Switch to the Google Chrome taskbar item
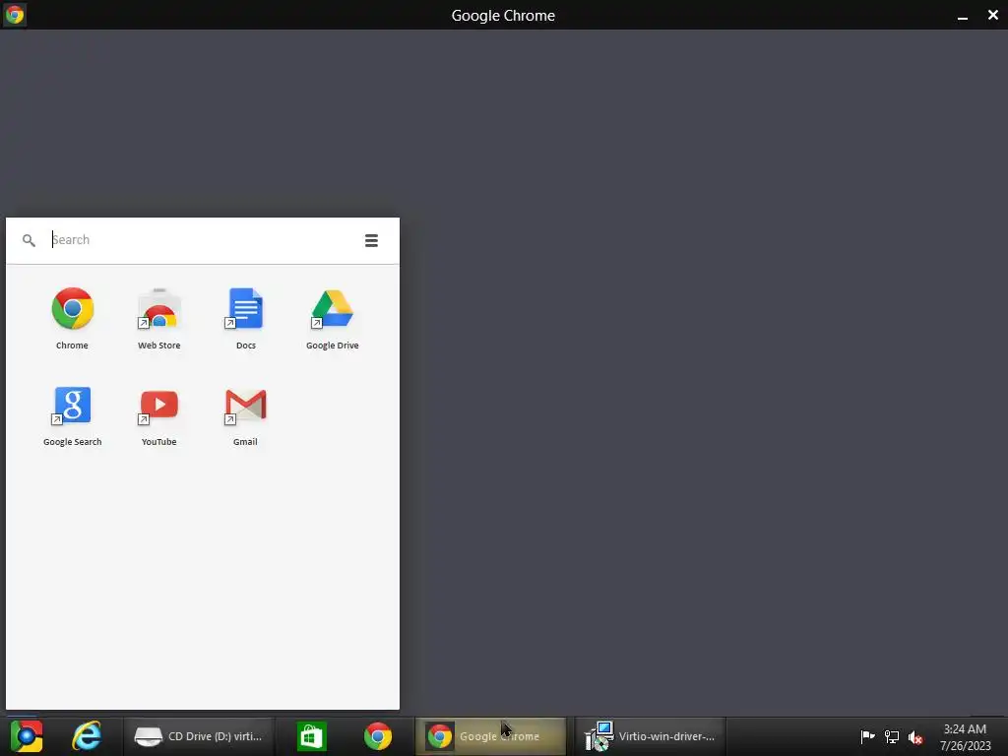The image size is (1008, 756). click(491, 736)
